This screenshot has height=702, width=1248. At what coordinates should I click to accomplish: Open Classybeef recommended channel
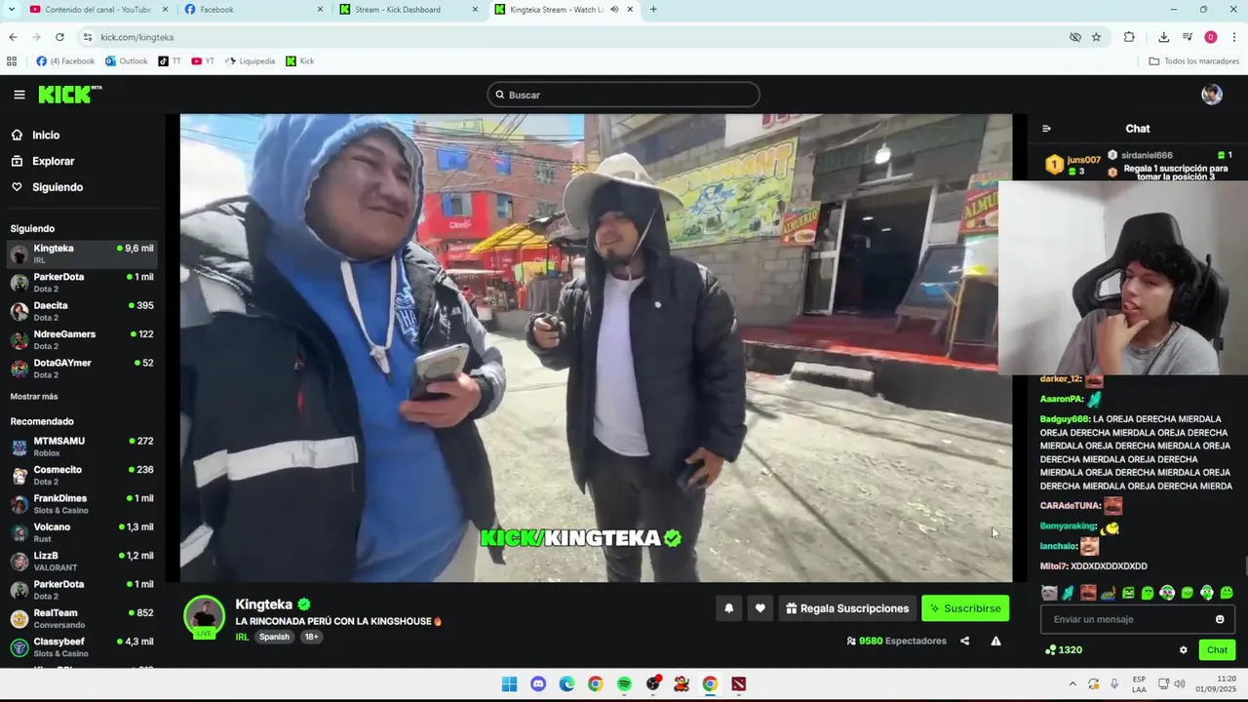click(x=83, y=646)
